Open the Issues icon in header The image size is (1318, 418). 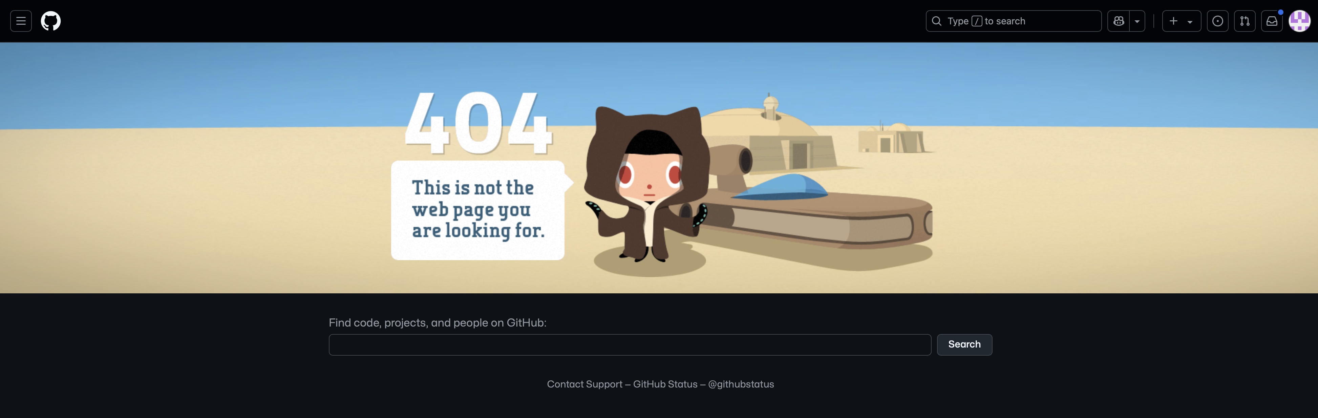(x=1217, y=21)
